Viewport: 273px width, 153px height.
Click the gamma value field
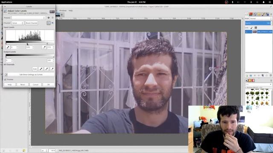click(x=30, y=47)
